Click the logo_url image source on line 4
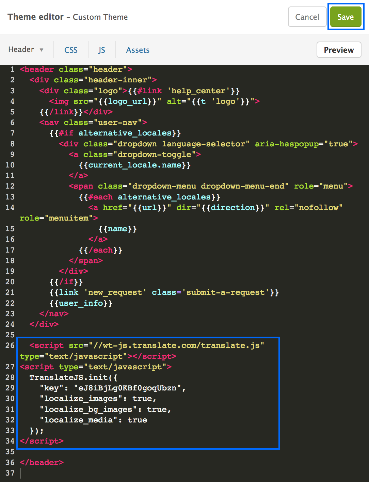This screenshot has width=369, height=482. (128, 101)
